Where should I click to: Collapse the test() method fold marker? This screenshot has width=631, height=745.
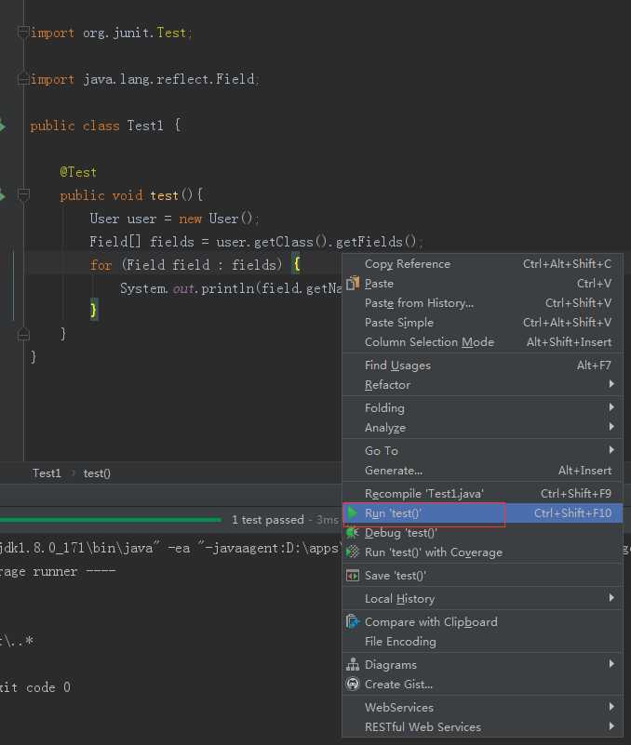(x=23, y=194)
